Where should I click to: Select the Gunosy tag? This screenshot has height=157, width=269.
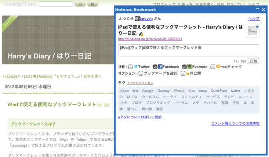pyautogui.click(x=164, y=91)
